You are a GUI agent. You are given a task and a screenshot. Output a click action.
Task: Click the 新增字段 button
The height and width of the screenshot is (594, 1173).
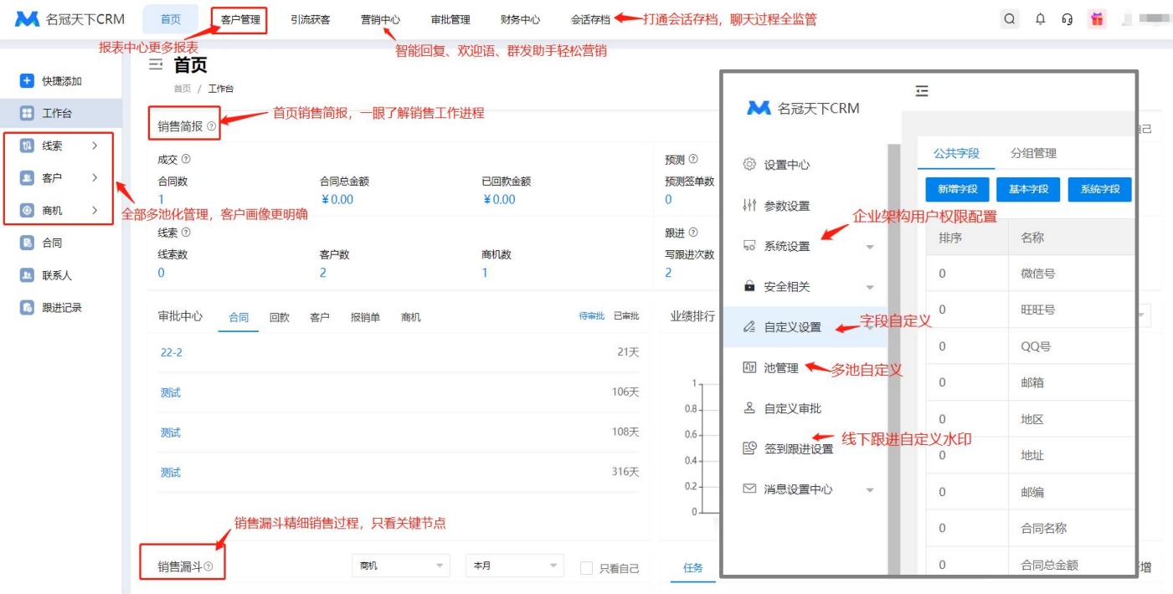click(958, 189)
